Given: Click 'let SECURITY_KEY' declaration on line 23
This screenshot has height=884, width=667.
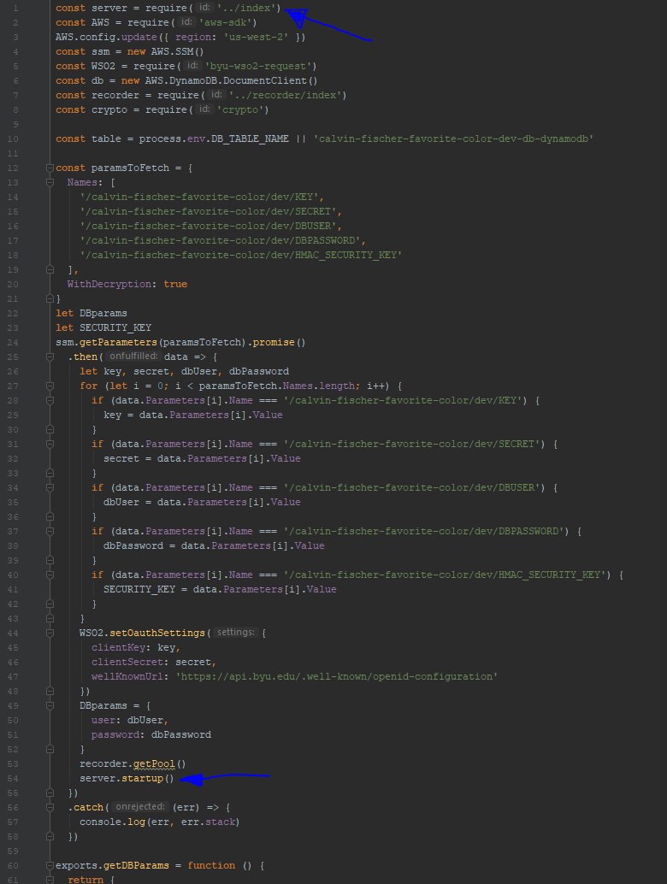Looking at the screenshot, I should [x=103, y=328].
